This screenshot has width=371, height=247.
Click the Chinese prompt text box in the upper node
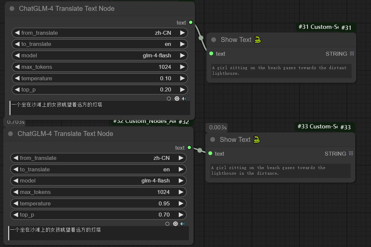[100, 108]
